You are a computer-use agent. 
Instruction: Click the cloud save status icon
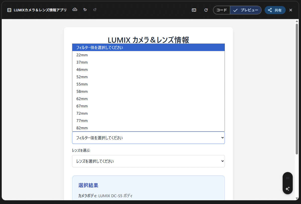coord(75,10)
